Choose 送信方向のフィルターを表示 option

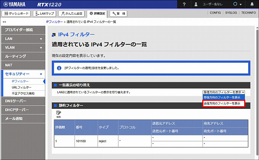click(224, 104)
